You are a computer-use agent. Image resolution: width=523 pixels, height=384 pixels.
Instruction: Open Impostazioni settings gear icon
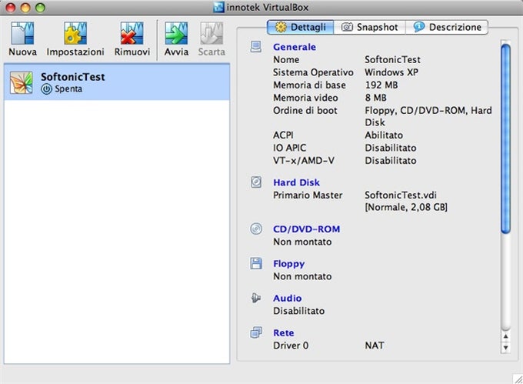pos(75,33)
